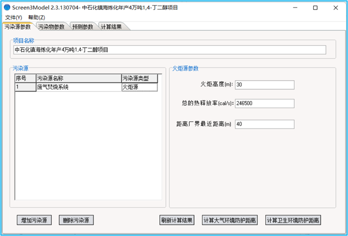This screenshot has height=236, width=348.
Task: Click the 距离厂界最近距离 input field
Action: [x=264, y=124]
